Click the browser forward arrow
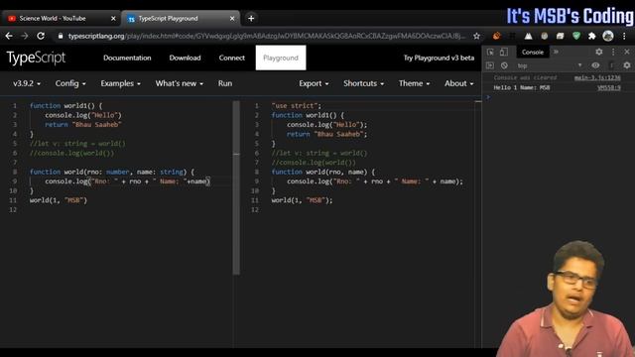The width and height of the screenshot is (635, 357). [25, 36]
